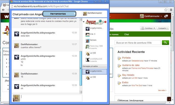Viewport: 175px width, 105px height.
Task: Click Angellynmichelle avatar on 'ok' message
Action: 16,87
